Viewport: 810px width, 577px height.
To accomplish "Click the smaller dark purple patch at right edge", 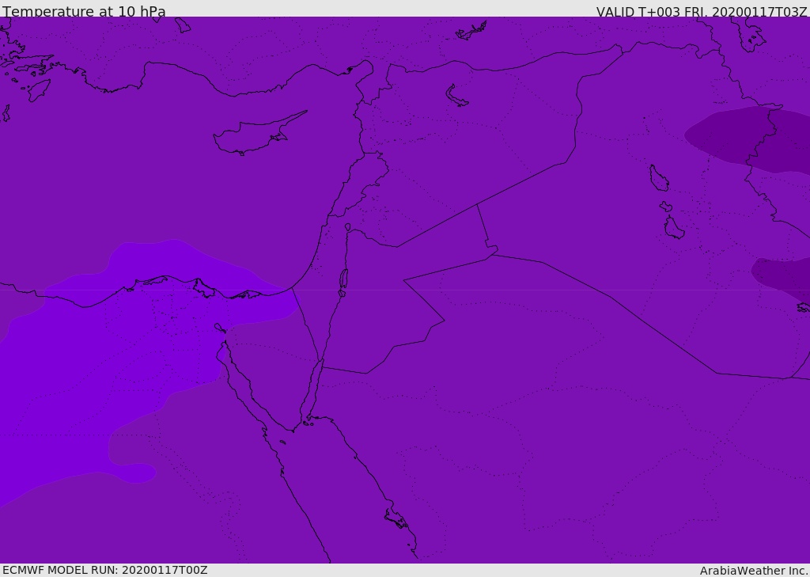I will point(783,275).
